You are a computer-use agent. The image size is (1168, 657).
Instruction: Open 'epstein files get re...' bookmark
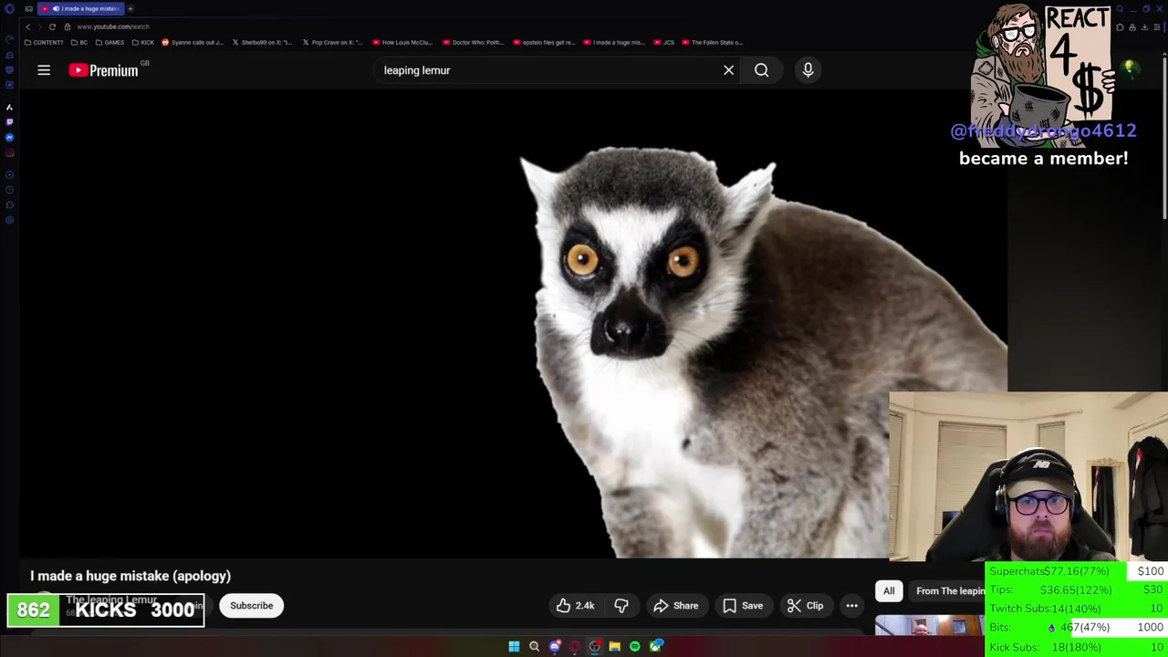(x=544, y=42)
